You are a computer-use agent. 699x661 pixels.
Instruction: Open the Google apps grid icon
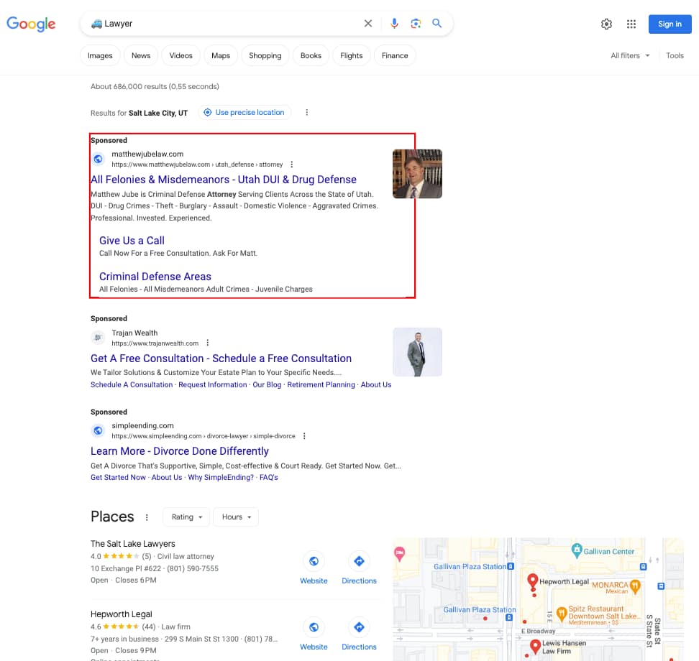pos(631,24)
